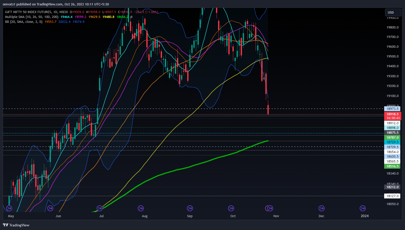405x230 pixels.
Task: Click the May label on time axis
Action: (x=11, y=216)
